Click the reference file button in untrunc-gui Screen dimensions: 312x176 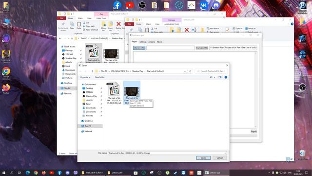pos(139,48)
